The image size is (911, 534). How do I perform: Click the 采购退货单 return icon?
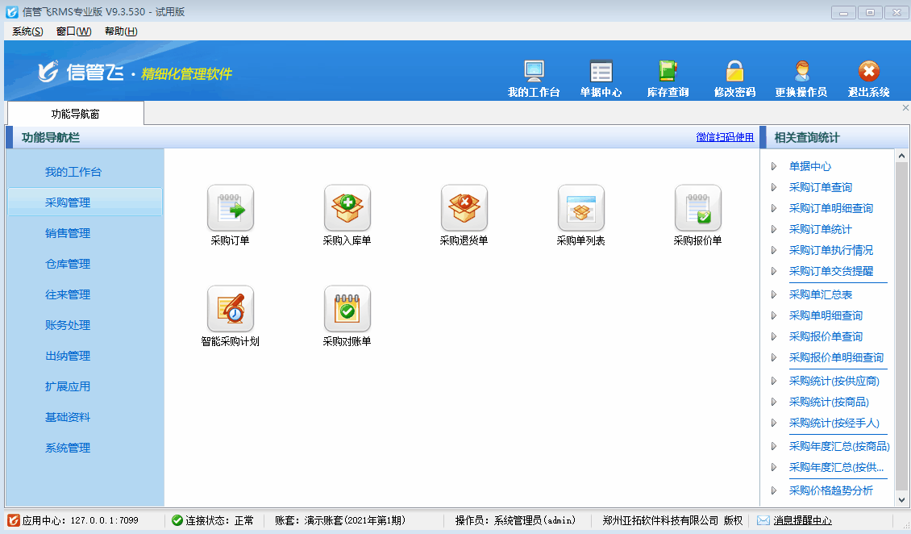[464, 208]
